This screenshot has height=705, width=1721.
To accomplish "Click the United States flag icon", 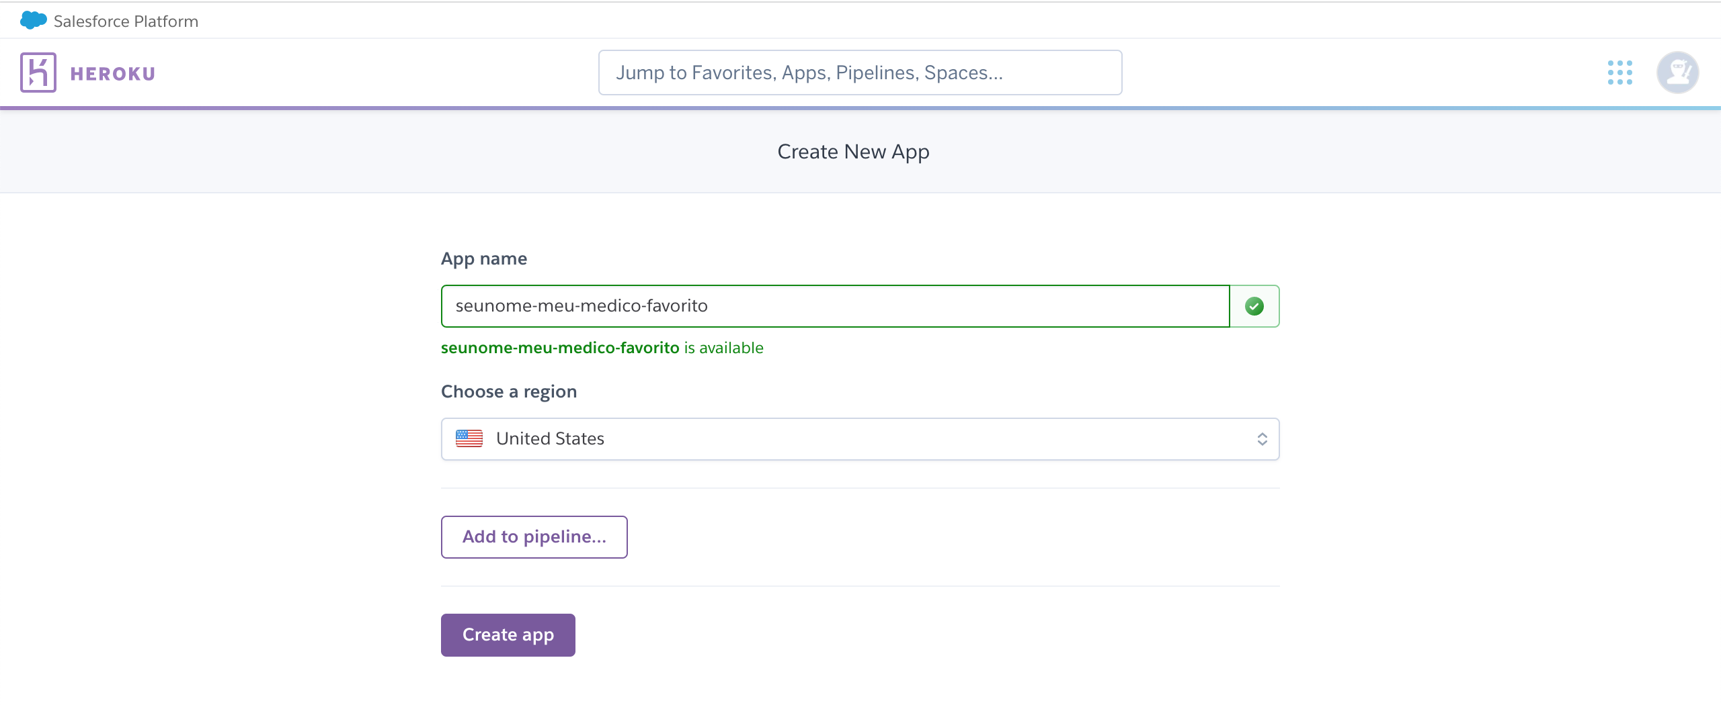I will click(x=469, y=438).
